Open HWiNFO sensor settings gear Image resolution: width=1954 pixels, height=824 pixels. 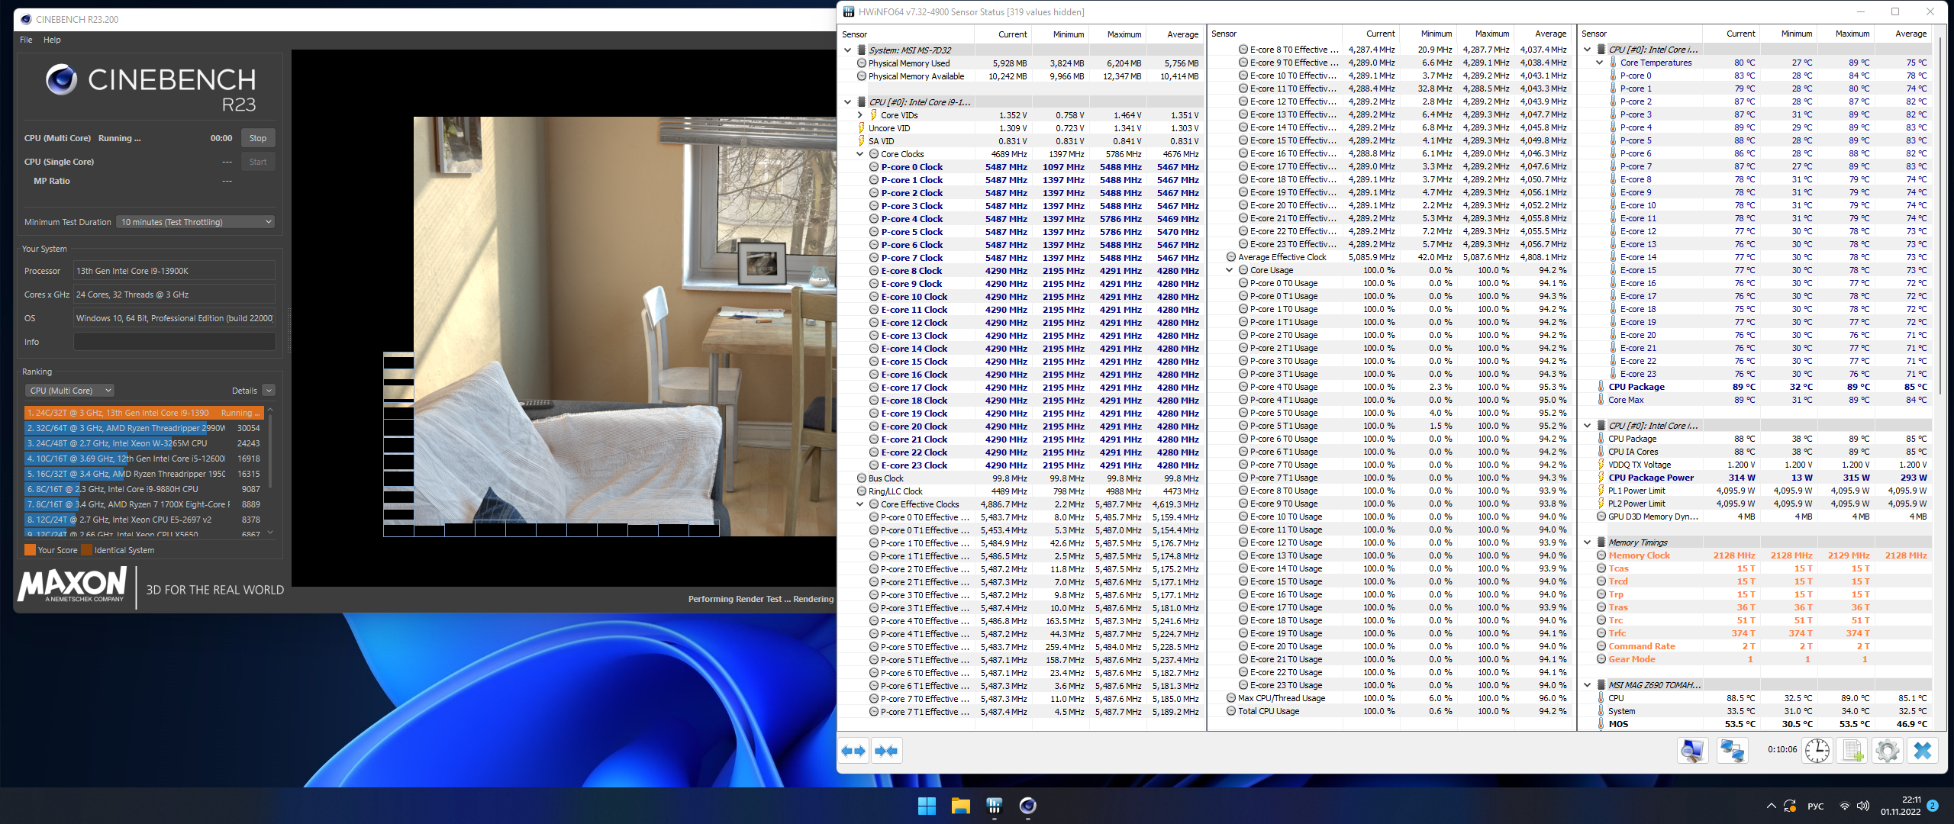pyautogui.click(x=1888, y=751)
